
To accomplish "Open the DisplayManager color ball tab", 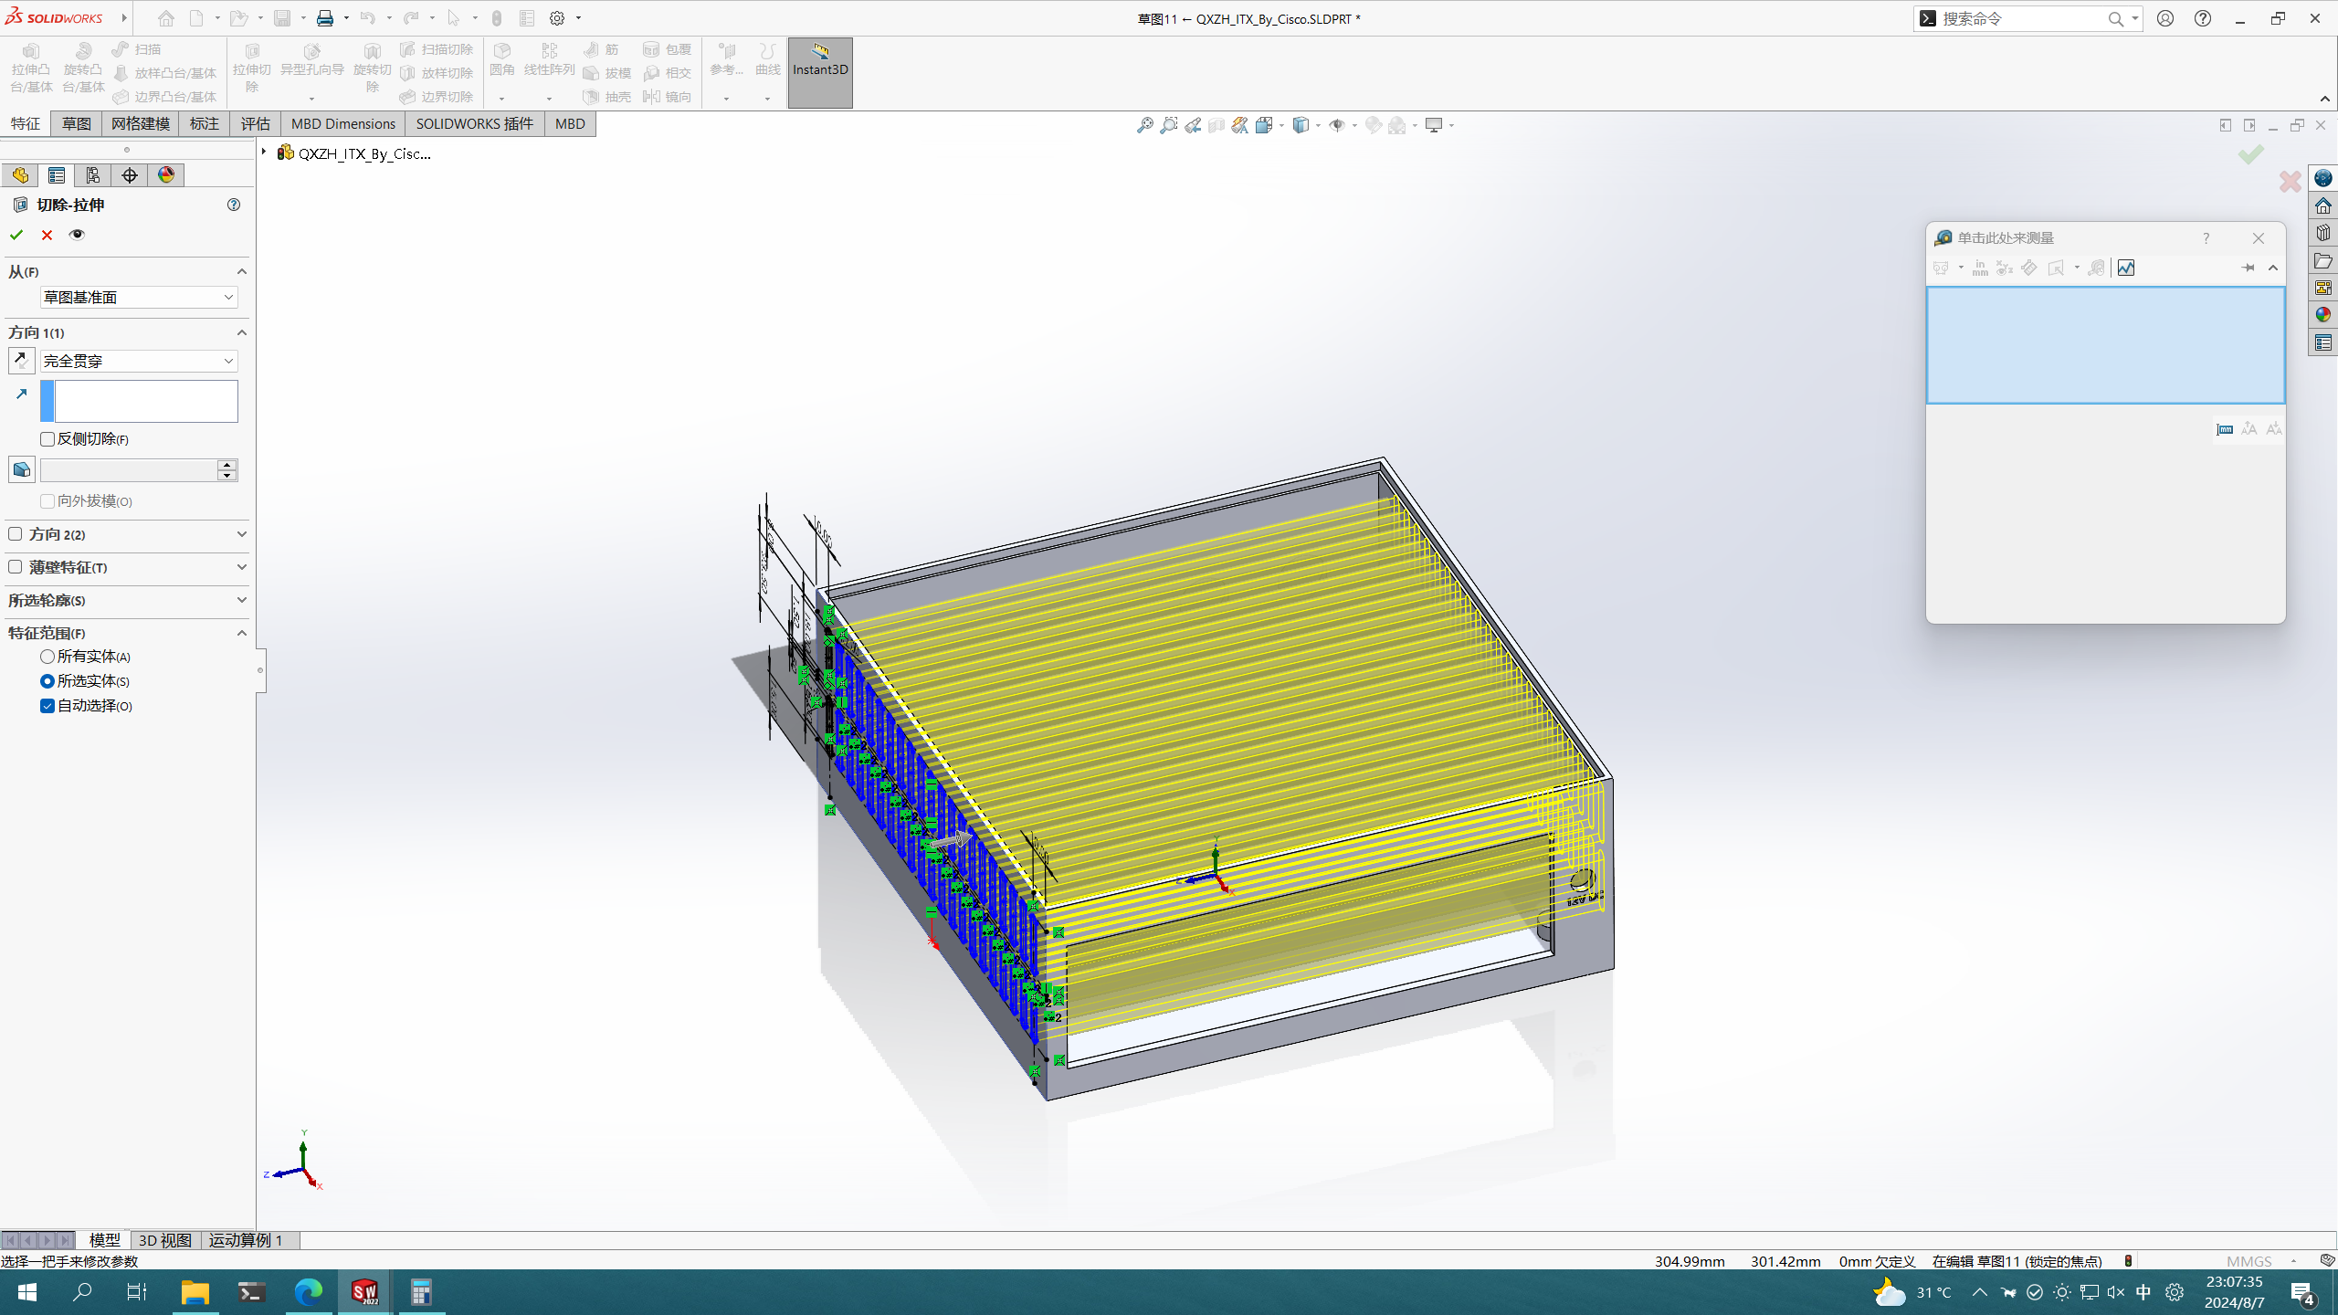I will point(166,175).
